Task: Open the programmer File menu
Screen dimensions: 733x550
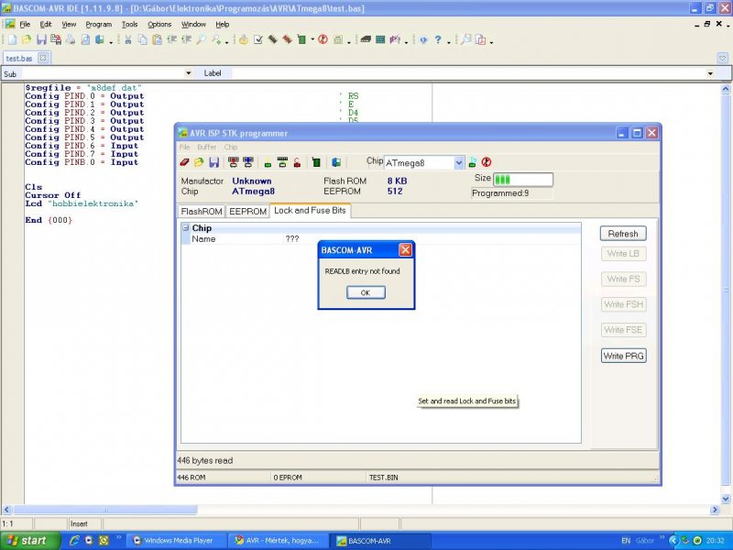Action: coord(185,147)
